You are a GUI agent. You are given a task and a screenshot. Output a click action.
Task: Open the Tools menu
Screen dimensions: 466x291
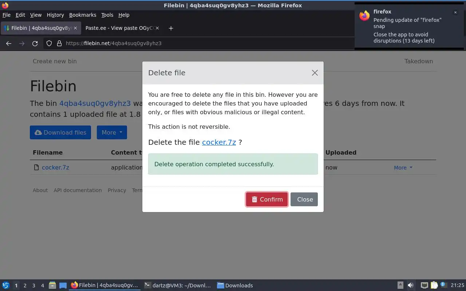coord(107,15)
